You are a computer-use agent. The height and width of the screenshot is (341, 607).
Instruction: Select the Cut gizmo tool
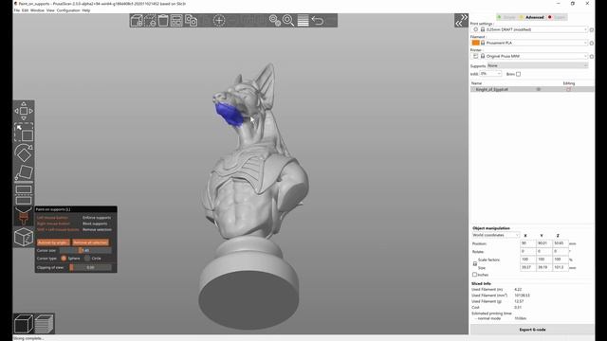click(x=24, y=195)
